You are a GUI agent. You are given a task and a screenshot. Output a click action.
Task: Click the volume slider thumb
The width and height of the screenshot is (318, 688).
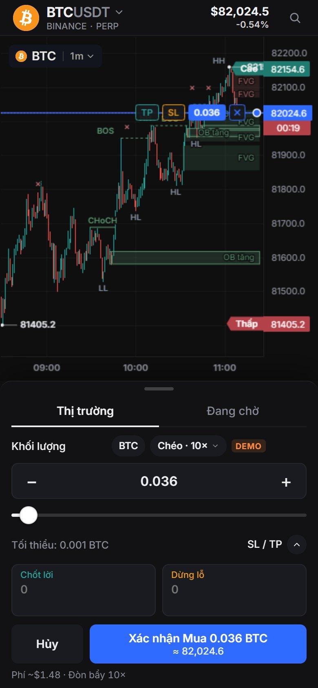click(29, 515)
